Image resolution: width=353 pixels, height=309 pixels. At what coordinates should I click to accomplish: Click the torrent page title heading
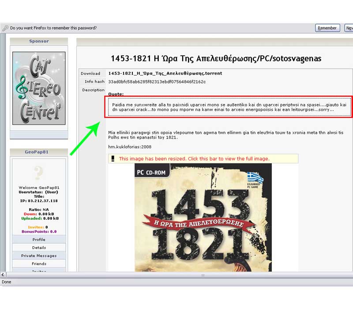click(216, 59)
